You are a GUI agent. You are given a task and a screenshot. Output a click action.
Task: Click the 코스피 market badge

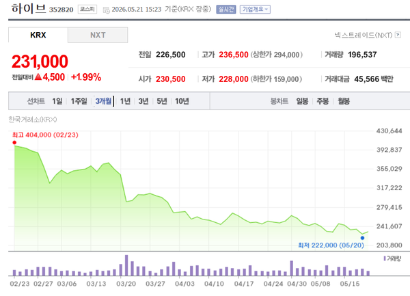(87, 9)
